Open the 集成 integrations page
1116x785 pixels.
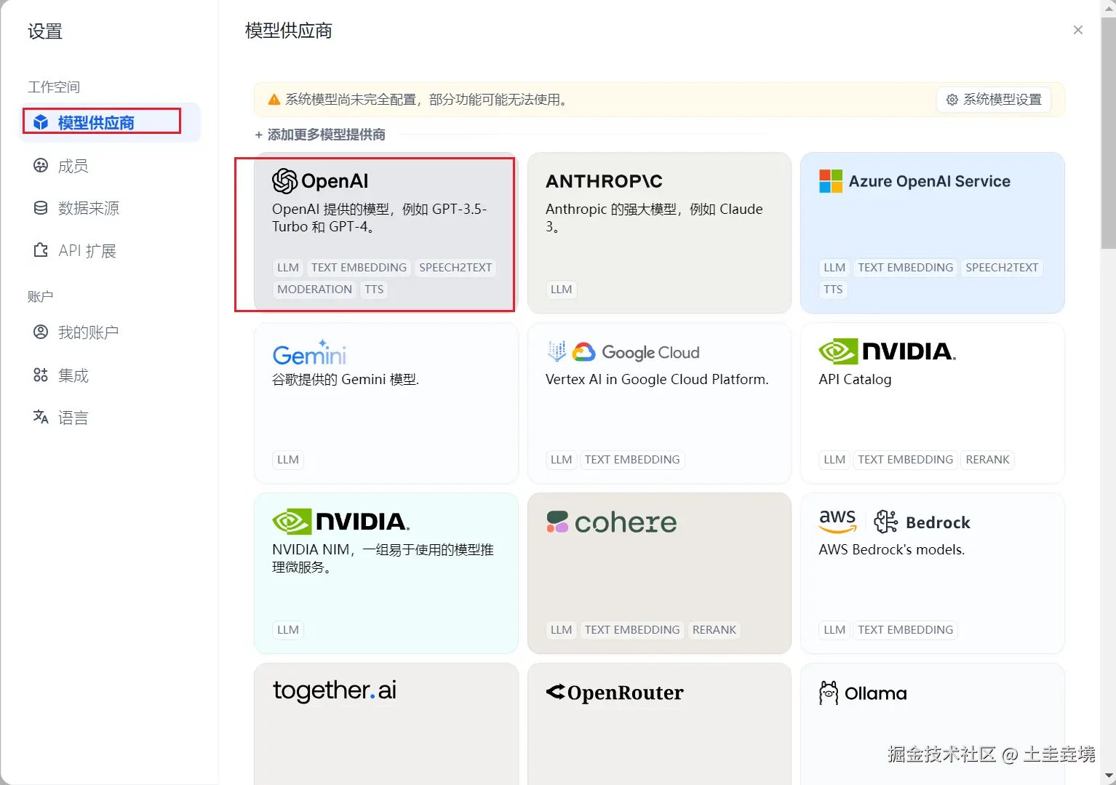73,375
